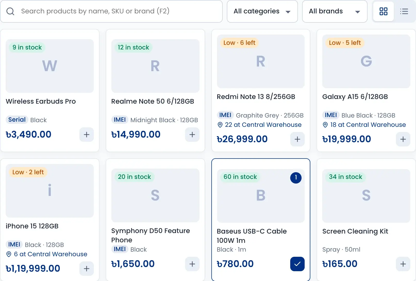Click IMEI tag on Realme Note 50 card
The height and width of the screenshot is (281, 416).
coord(120,120)
